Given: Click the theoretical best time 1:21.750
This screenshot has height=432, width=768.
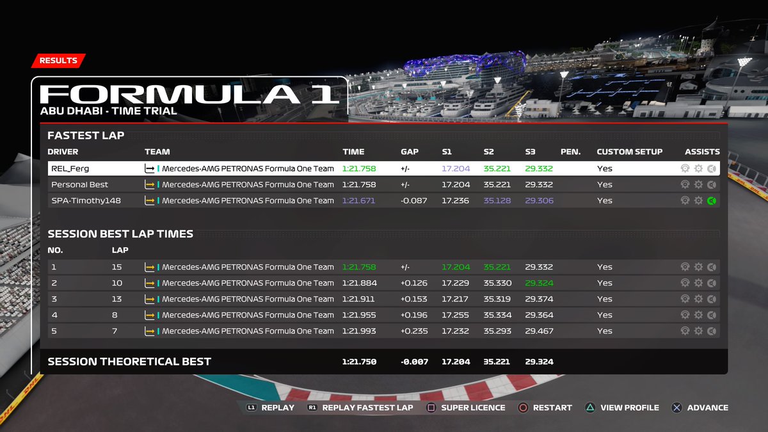Looking at the screenshot, I should (x=360, y=362).
